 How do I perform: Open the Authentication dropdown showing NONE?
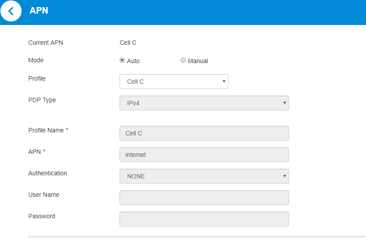tap(204, 176)
